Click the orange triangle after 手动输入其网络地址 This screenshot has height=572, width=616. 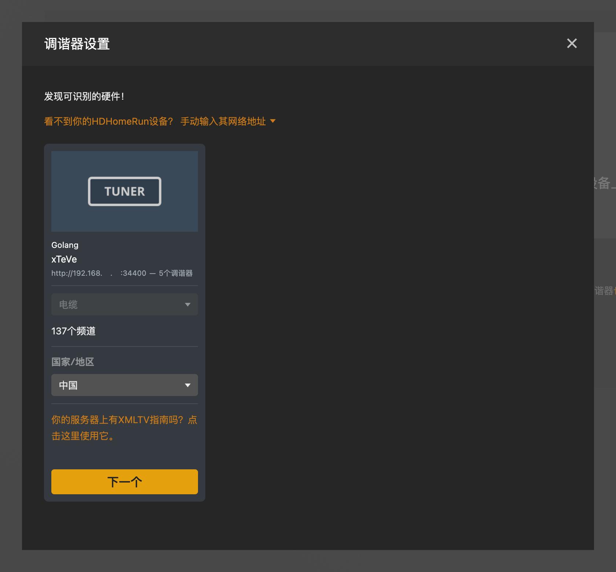point(273,121)
